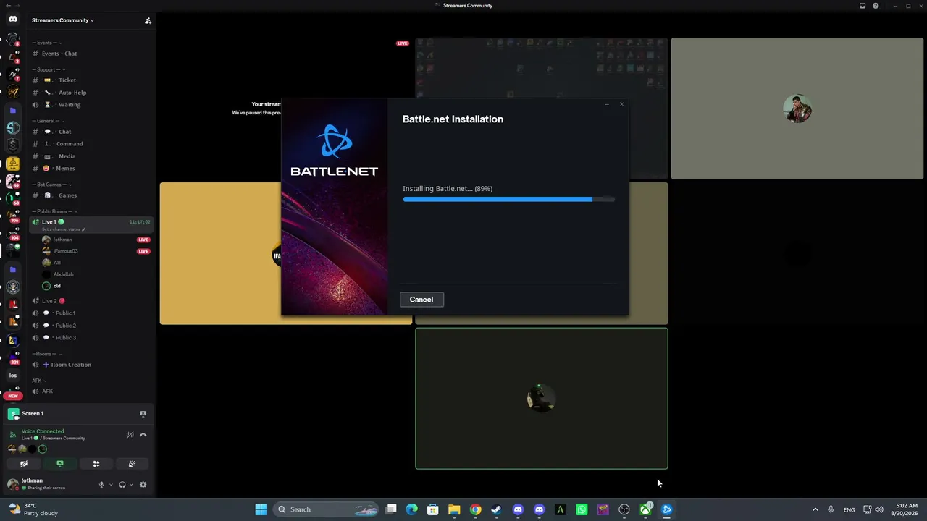Open the Memes channel
The image size is (927, 521).
[x=91, y=169]
